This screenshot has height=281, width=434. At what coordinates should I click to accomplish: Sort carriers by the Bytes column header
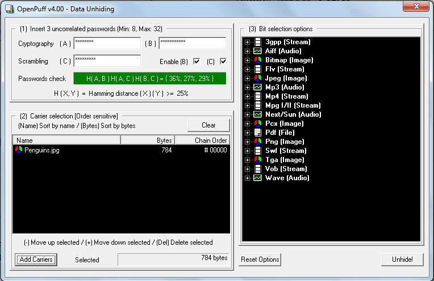(x=148, y=140)
